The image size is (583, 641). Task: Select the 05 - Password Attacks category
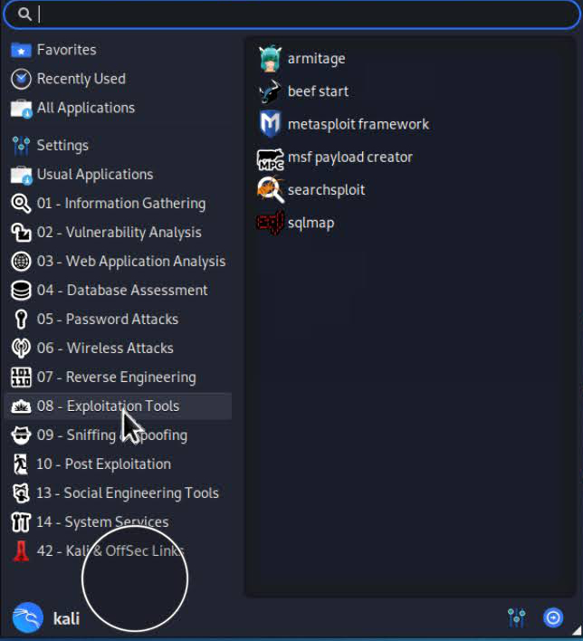point(119,320)
